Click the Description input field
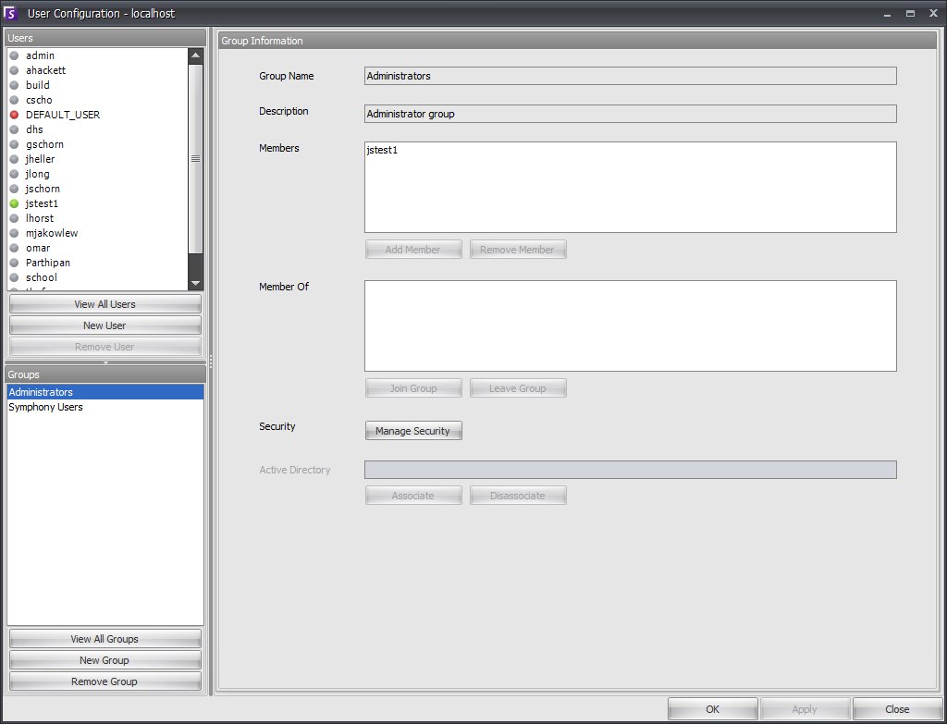The height and width of the screenshot is (724, 947). tap(631, 114)
